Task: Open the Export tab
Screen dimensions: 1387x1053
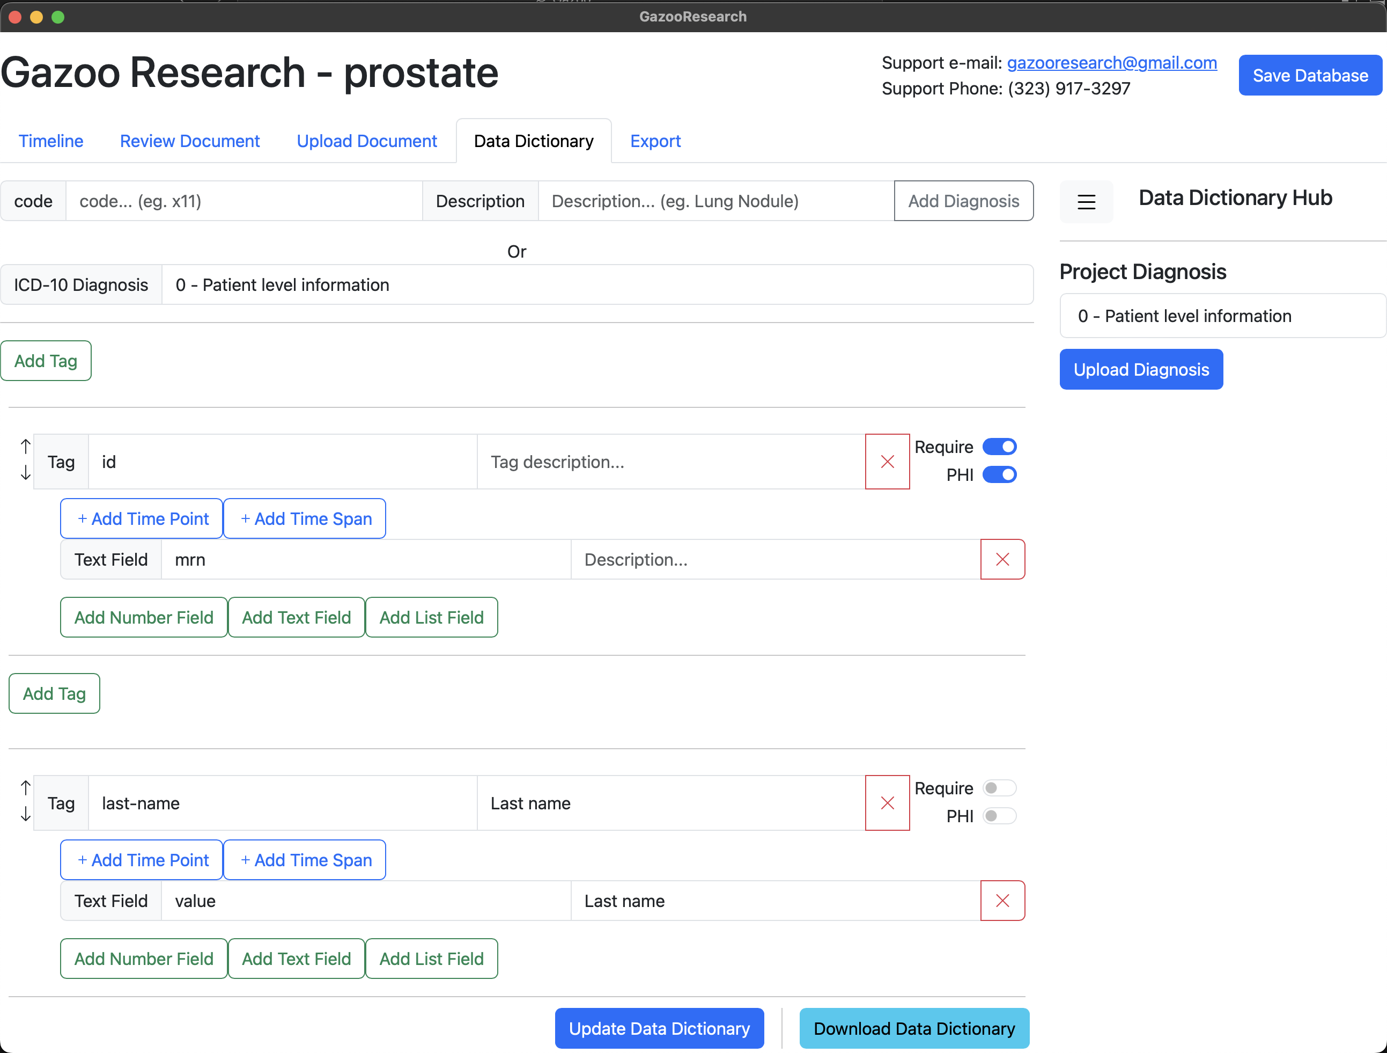Action: 655,141
